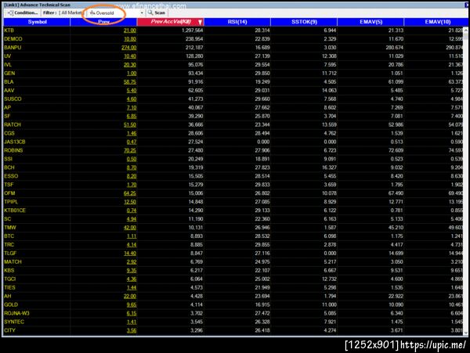470x353 pixels.
Task: Click OFM previous price 64.25 link
Action: [130, 193]
